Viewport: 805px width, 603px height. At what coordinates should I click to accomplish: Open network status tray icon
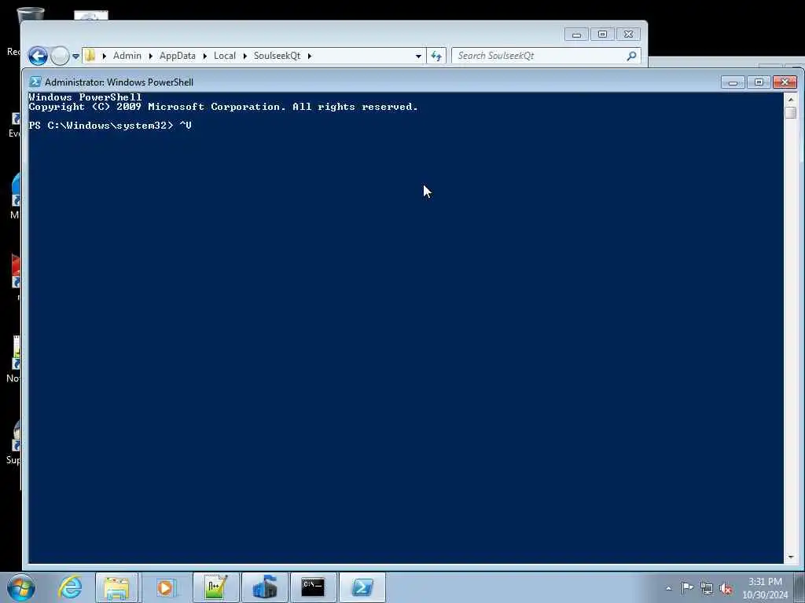(x=707, y=588)
